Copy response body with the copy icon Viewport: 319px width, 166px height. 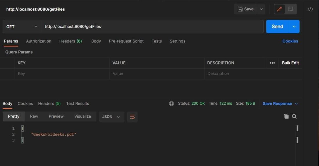click(286, 116)
